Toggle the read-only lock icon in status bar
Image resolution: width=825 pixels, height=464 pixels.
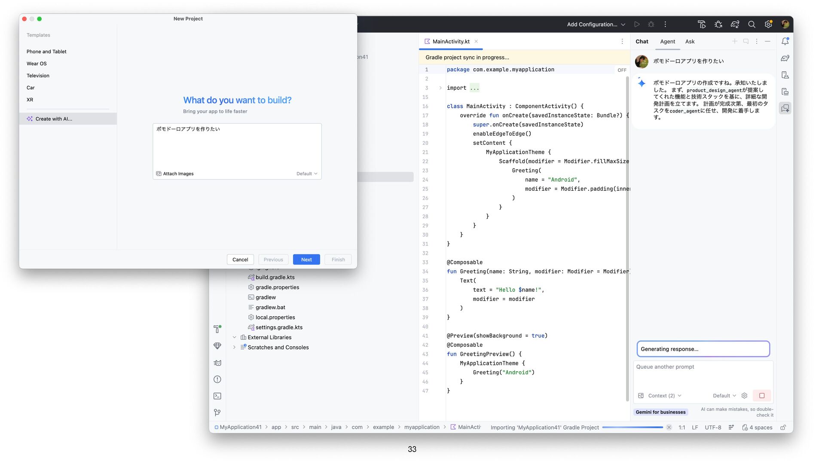click(x=783, y=427)
